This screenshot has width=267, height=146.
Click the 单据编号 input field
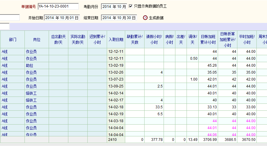tap(58, 6)
